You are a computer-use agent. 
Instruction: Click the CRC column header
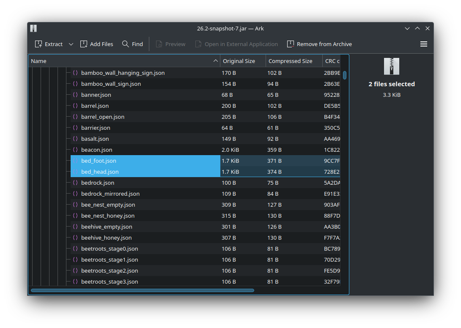(331, 61)
